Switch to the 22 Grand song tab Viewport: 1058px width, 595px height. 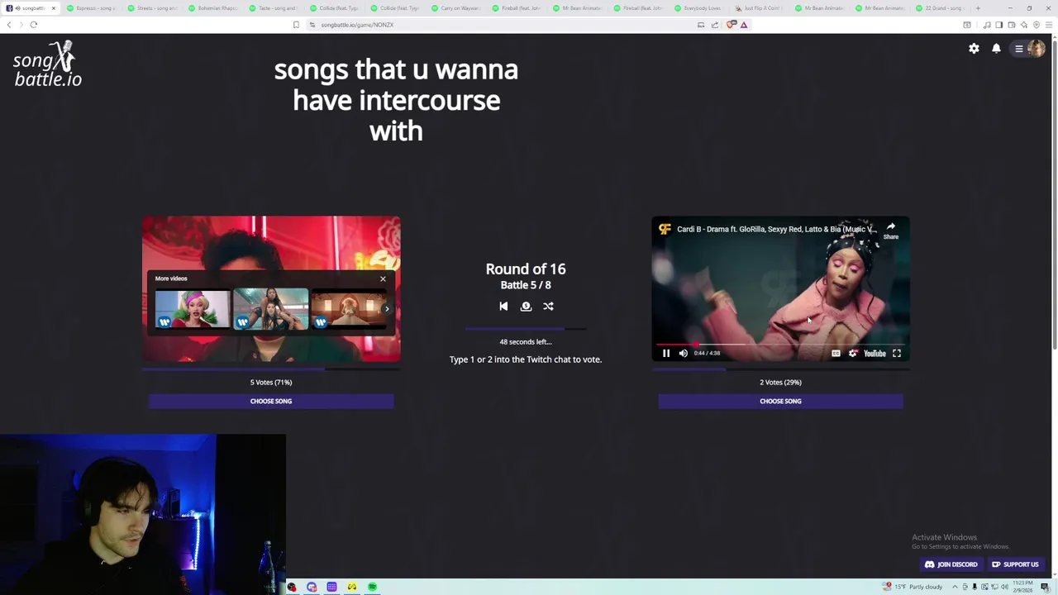pos(942,8)
